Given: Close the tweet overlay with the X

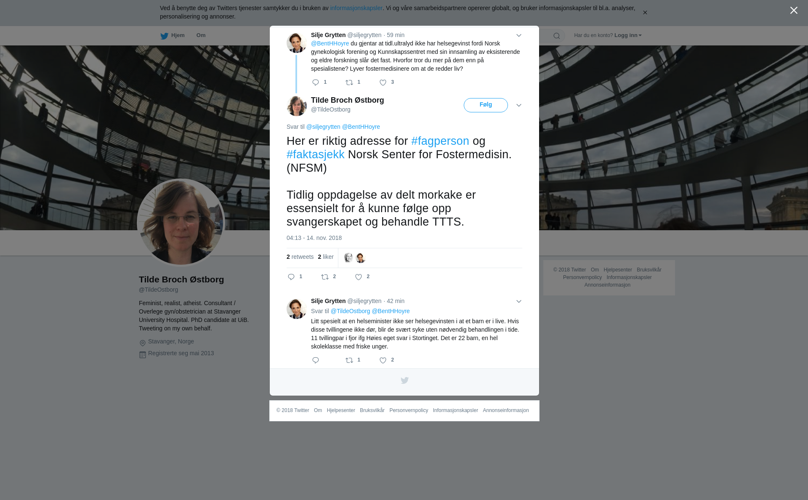Looking at the screenshot, I should 794,11.
